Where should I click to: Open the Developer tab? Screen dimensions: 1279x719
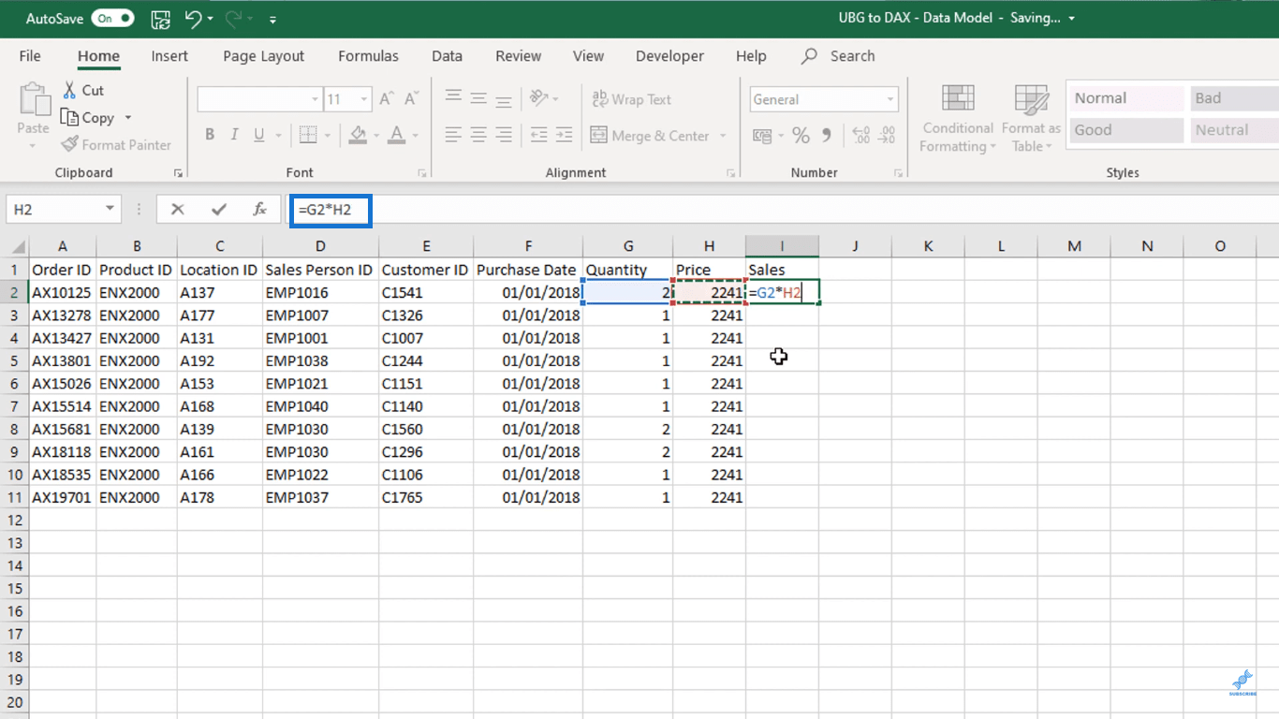pos(669,56)
